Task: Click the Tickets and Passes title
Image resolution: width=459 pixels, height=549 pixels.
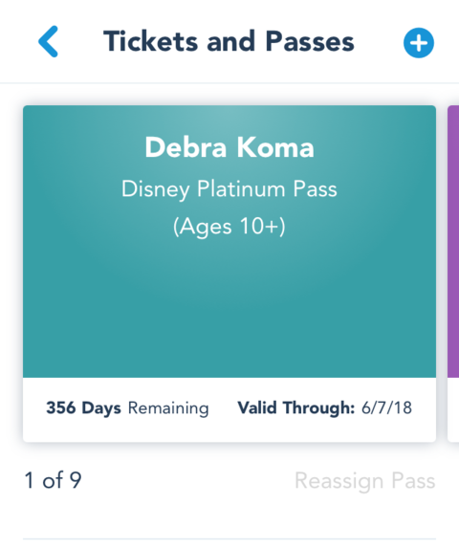Action: [229, 41]
